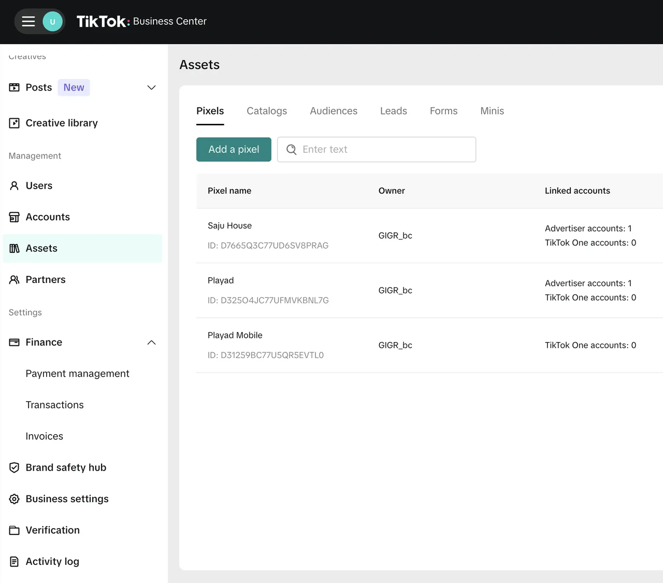
Task: Click the Add a pixel button
Action: coord(234,149)
